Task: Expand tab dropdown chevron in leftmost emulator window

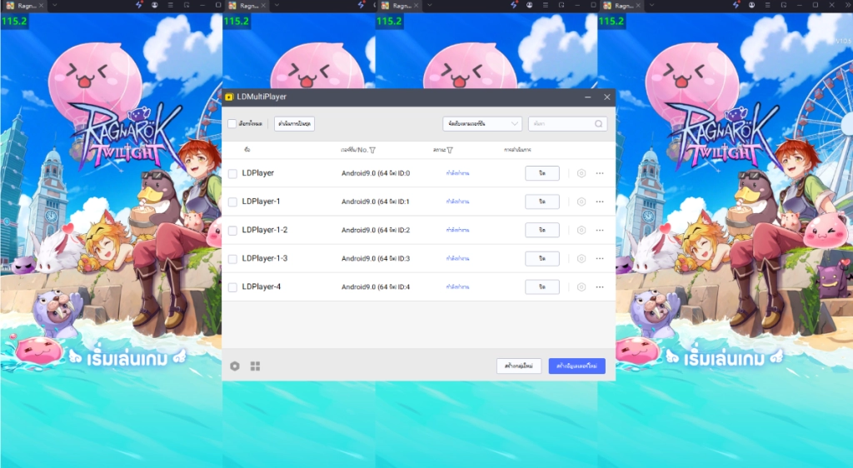Action: point(54,5)
